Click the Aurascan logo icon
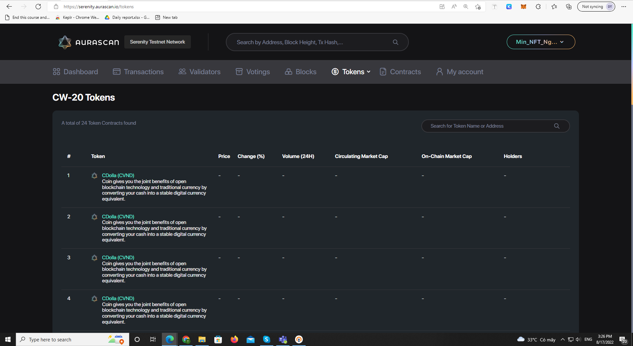This screenshot has height=346, width=633. tap(65, 42)
